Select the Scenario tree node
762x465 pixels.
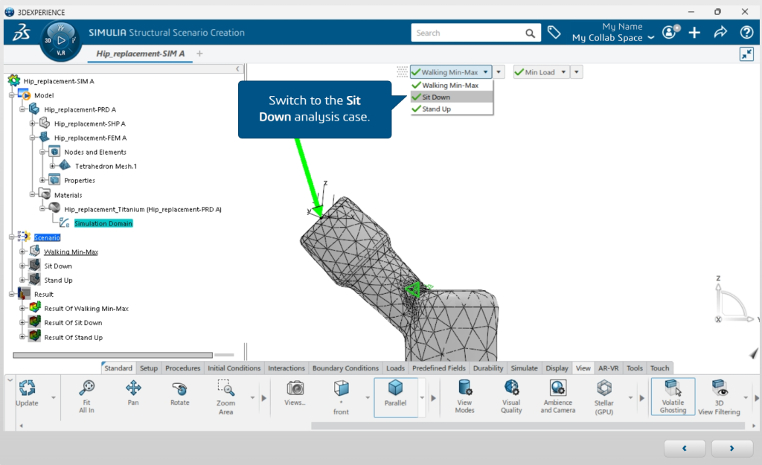tap(47, 237)
